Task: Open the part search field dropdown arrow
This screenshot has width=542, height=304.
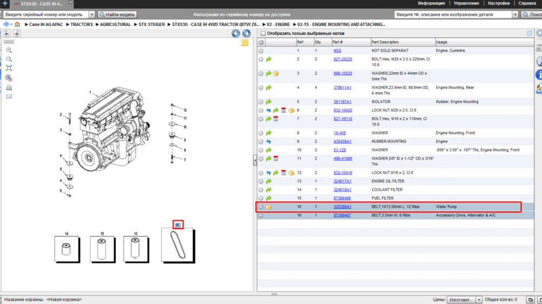Action: [x=515, y=15]
